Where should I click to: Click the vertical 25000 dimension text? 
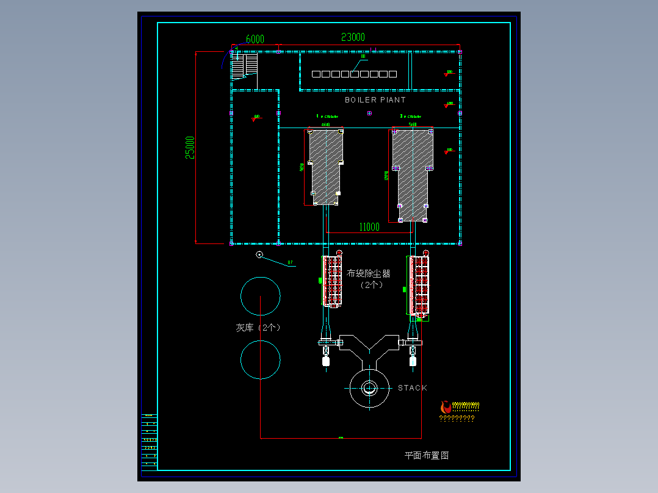click(190, 148)
